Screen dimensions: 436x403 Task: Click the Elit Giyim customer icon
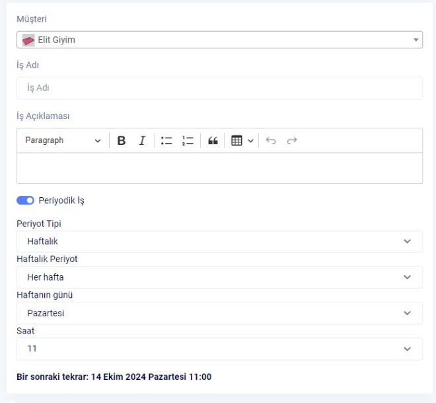tap(26, 40)
